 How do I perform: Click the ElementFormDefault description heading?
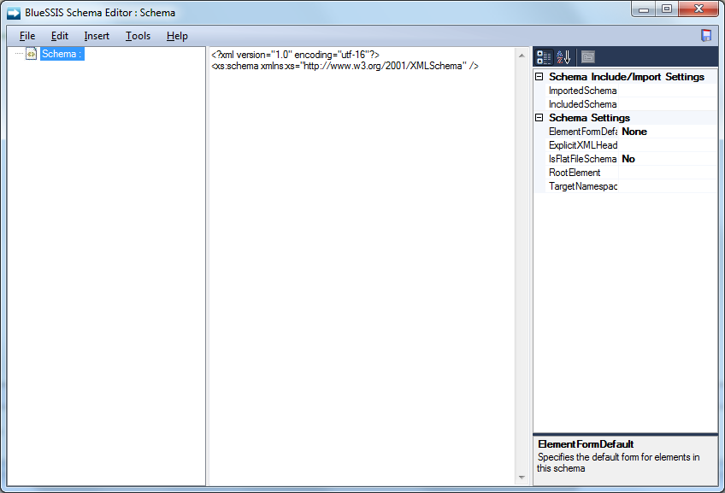pyautogui.click(x=586, y=444)
